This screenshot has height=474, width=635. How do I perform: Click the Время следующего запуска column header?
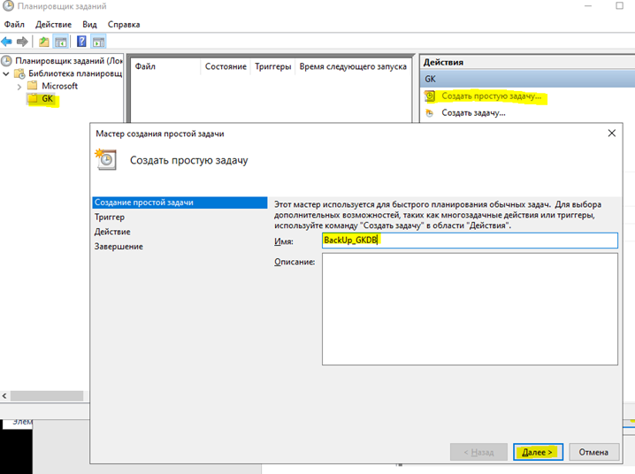point(353,66)
